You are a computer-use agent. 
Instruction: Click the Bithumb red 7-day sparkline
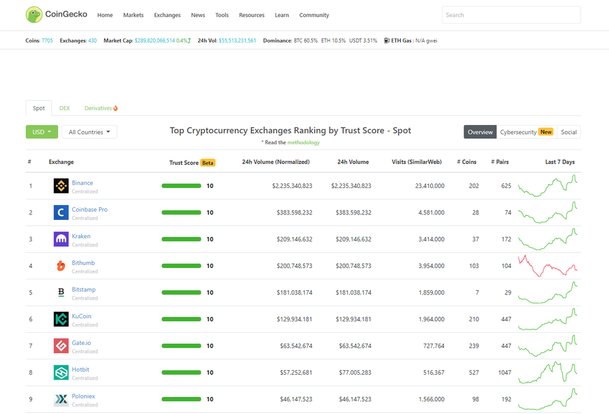[x=547, y=266]
